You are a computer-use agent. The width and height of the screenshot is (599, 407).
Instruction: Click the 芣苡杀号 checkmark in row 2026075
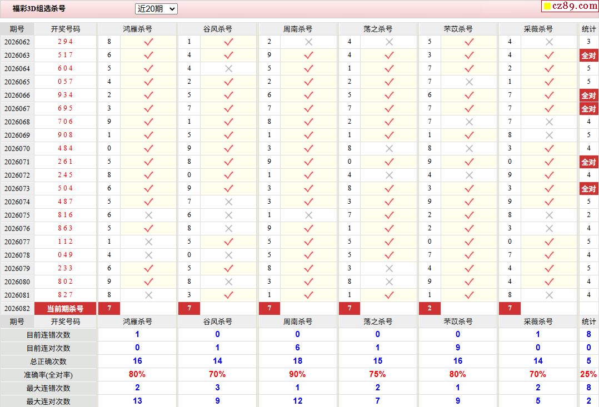tap(469, 215)
